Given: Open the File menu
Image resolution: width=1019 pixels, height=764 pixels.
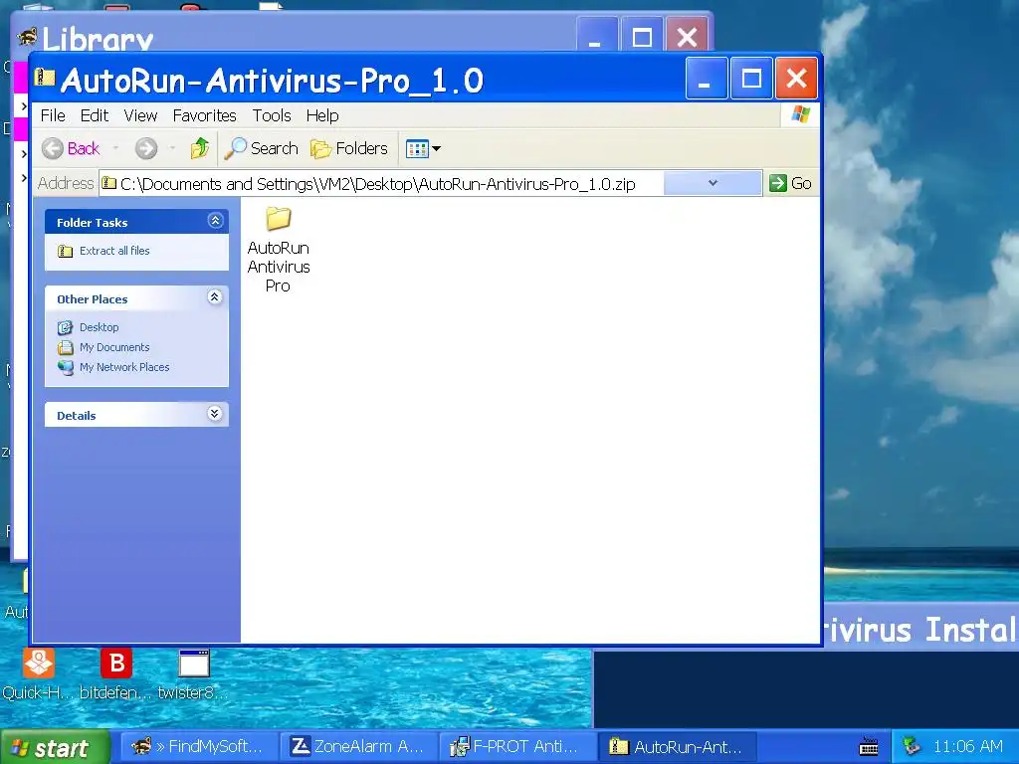Looking at the screenshot, I should tap(53, 115).
